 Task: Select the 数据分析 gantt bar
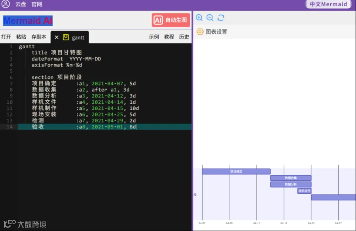coord(291,184)
